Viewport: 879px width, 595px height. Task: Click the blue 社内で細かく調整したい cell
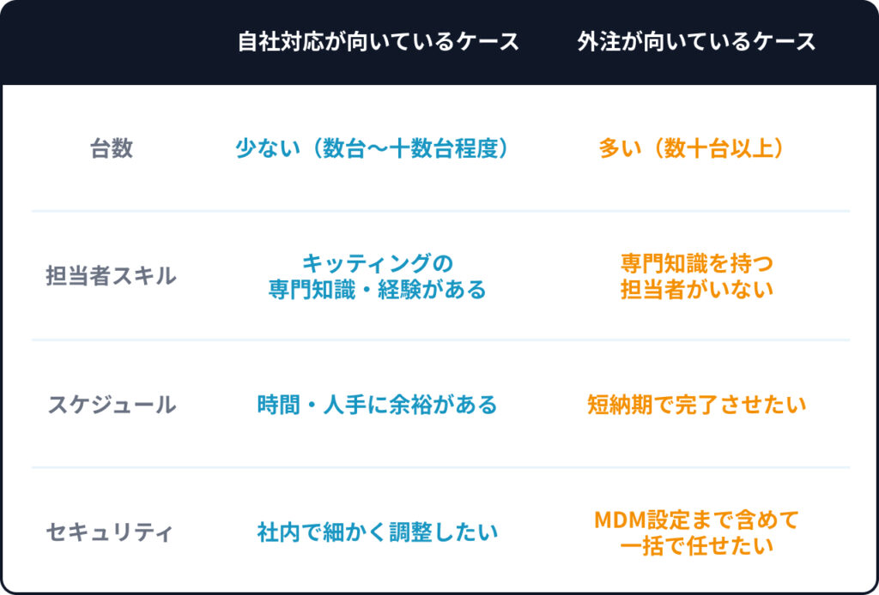(378, 532)
